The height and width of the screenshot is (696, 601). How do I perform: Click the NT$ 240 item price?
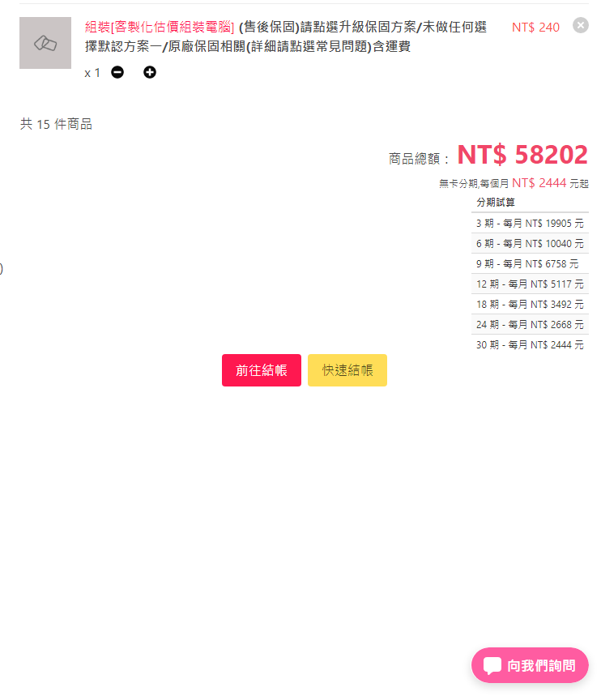coord(535,28)
